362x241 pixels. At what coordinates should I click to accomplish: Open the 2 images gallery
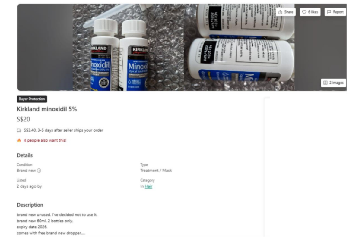coord(333,83)
